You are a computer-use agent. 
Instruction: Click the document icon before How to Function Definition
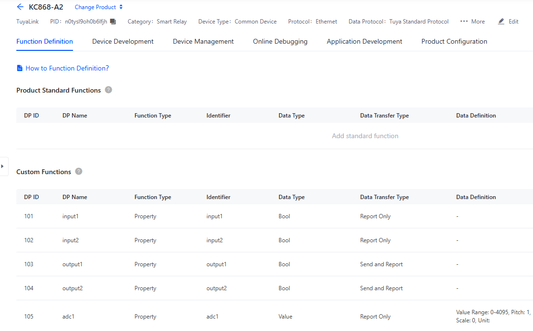click(x=20, y=69)
